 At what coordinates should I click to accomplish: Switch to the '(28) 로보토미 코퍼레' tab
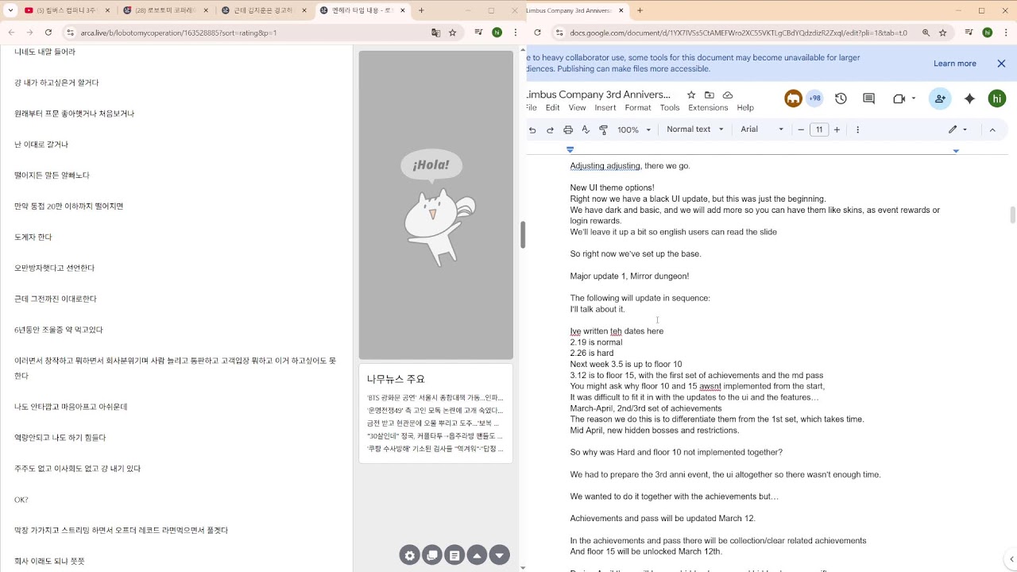coord(165,10)
